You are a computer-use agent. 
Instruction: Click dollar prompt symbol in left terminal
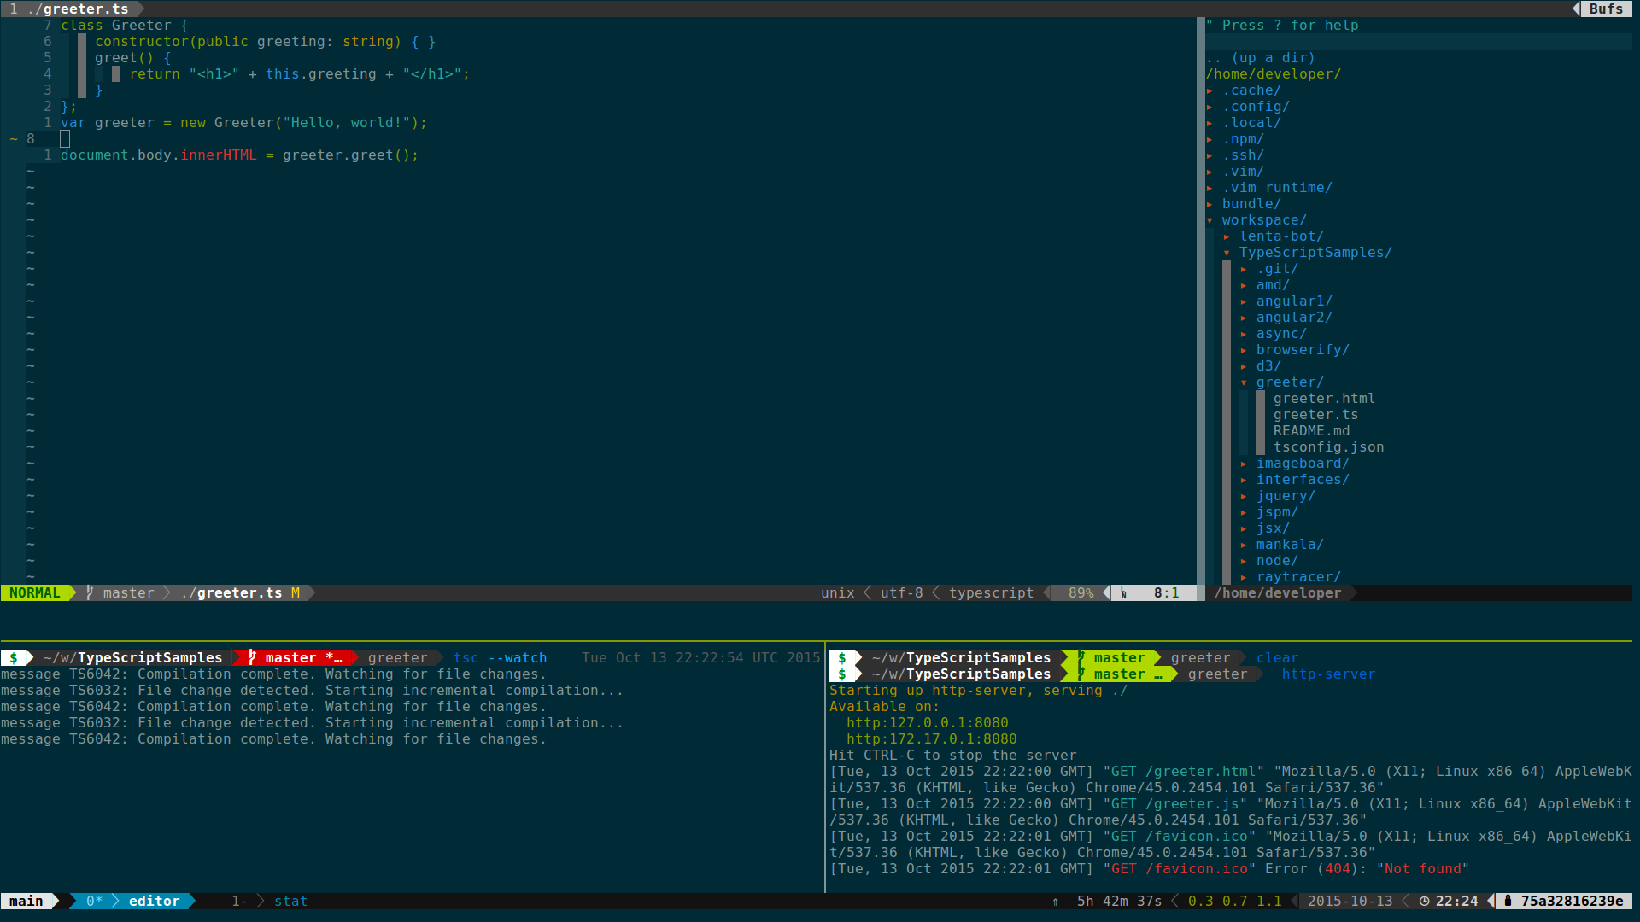[x=14, y=657]
